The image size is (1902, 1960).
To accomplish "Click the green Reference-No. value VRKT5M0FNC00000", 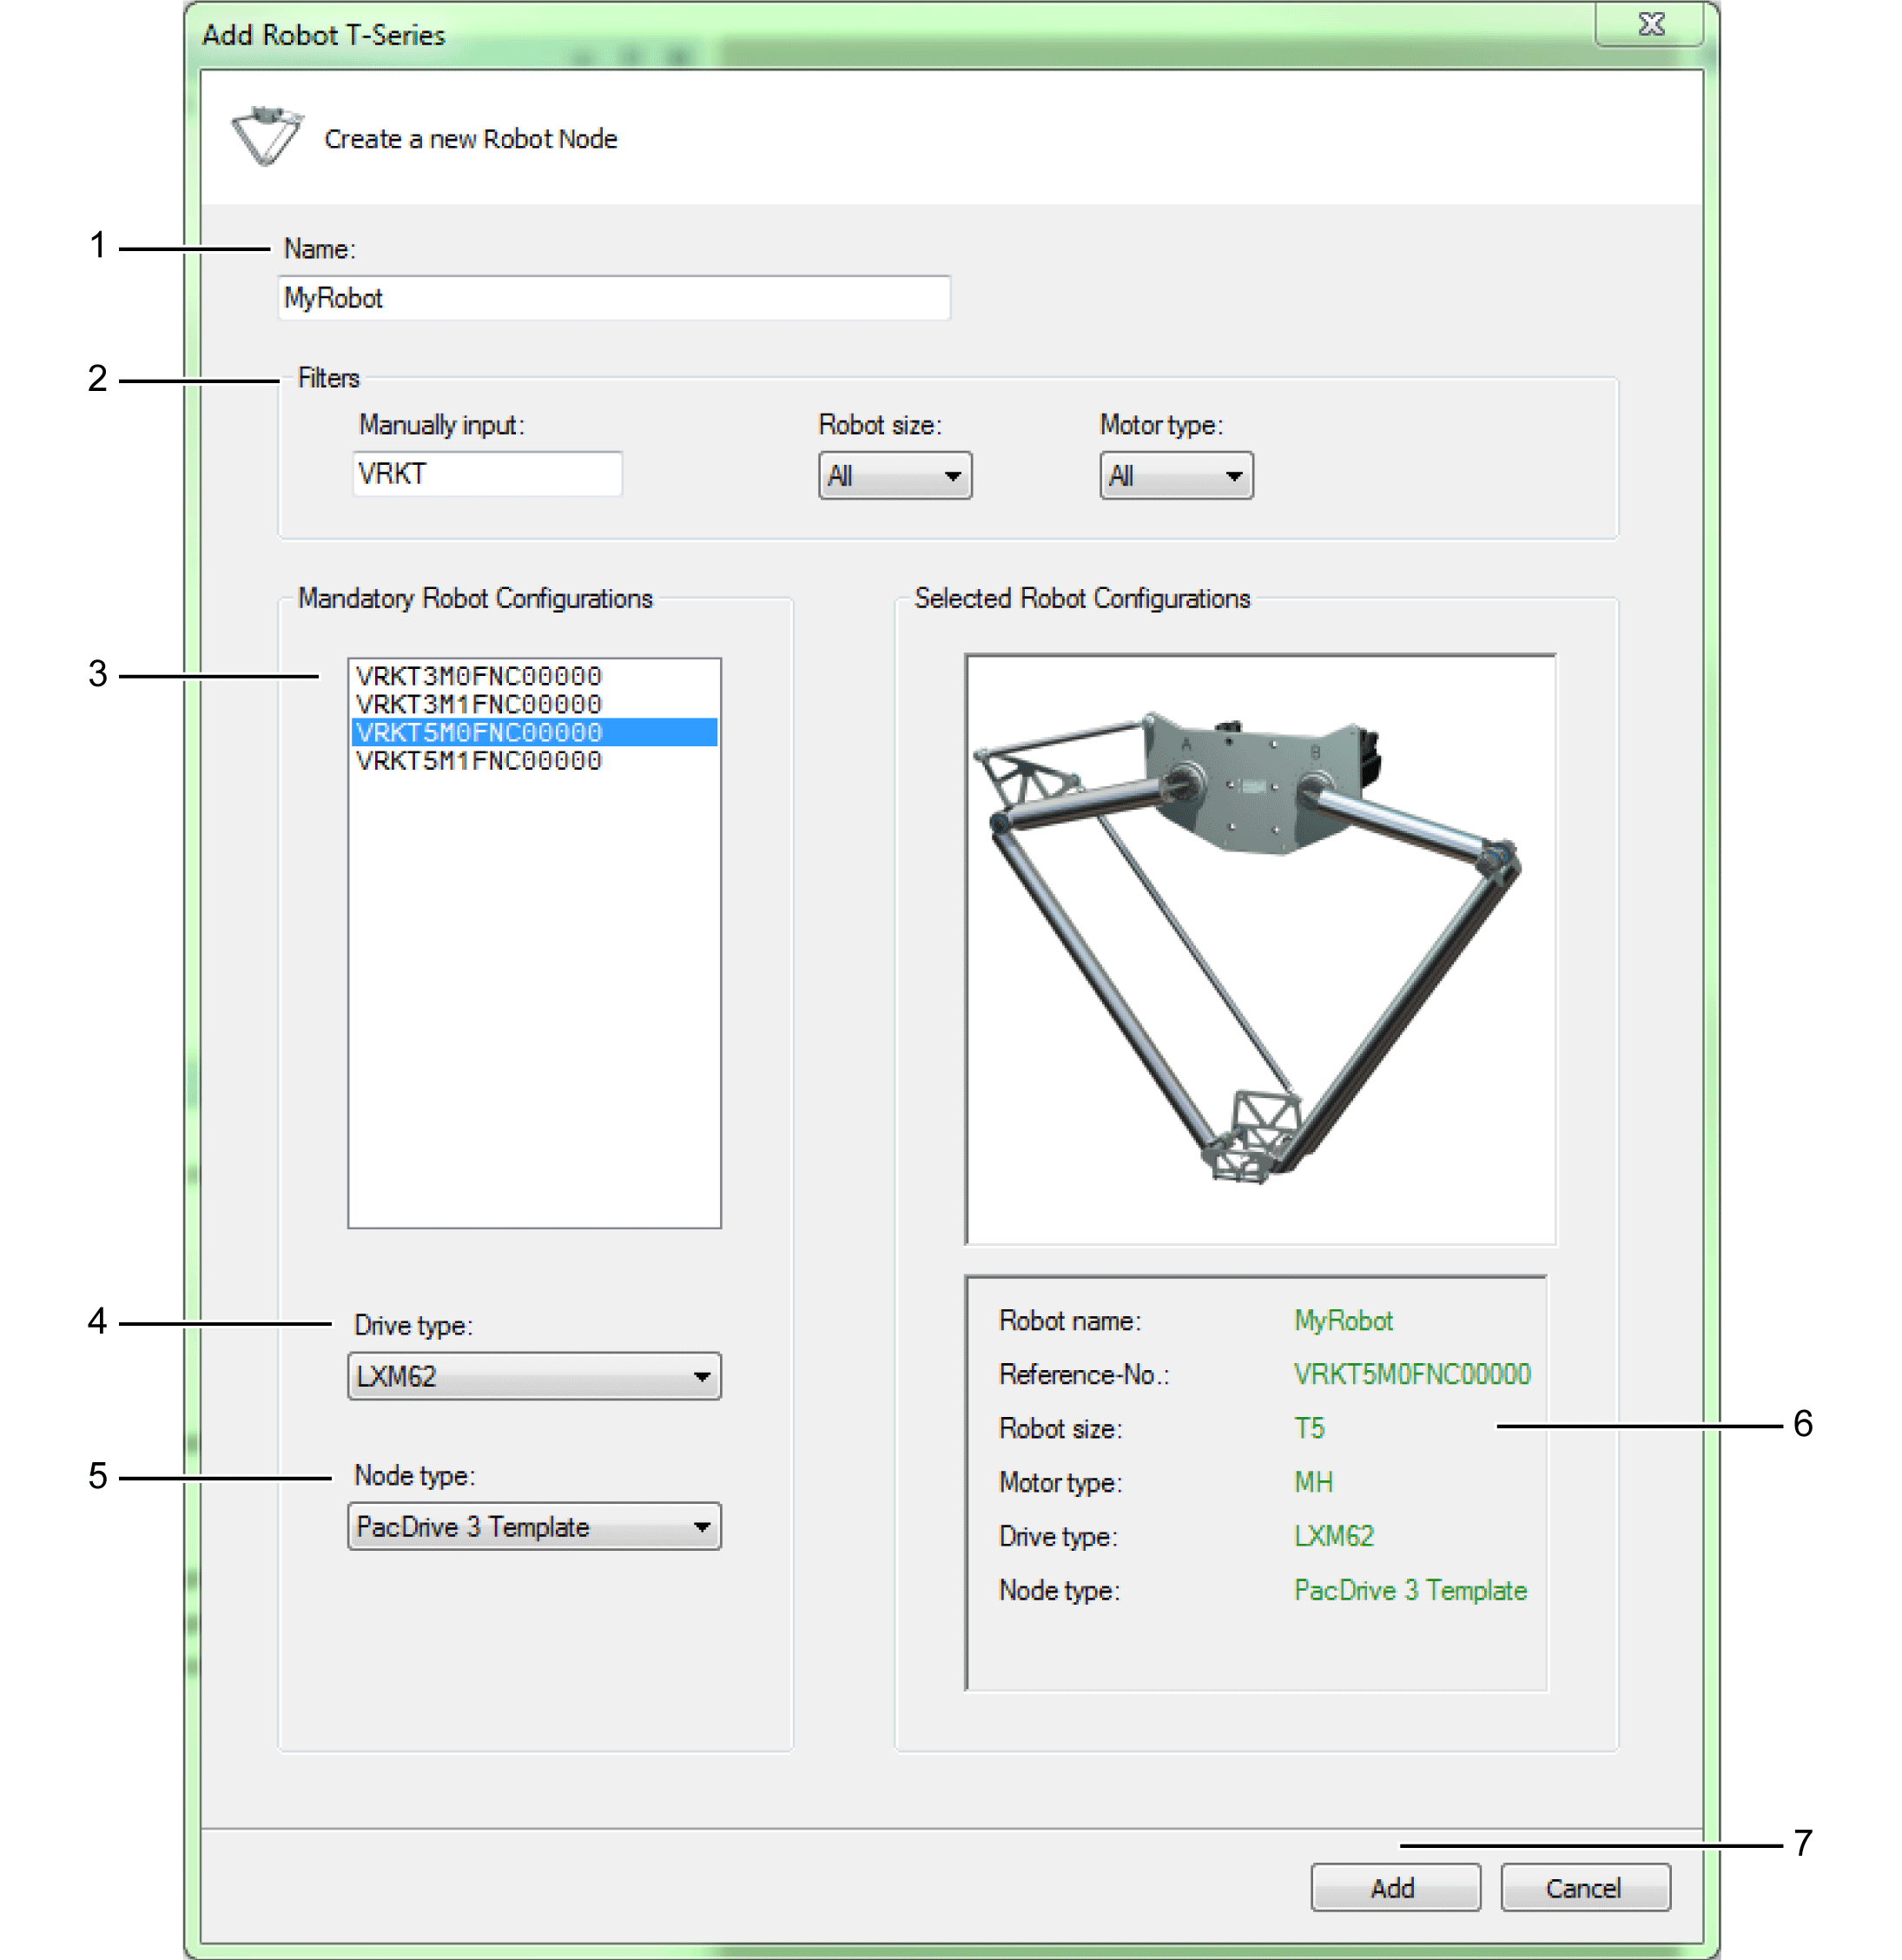I will point(1411,1374).
